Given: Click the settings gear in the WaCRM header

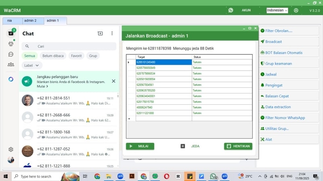Looking at the screenshot, I should tap(296, 10).
